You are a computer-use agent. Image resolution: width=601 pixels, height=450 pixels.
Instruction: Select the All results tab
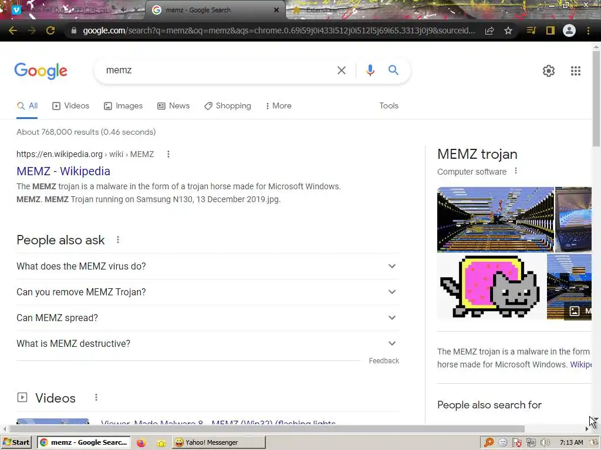point(27,105)
